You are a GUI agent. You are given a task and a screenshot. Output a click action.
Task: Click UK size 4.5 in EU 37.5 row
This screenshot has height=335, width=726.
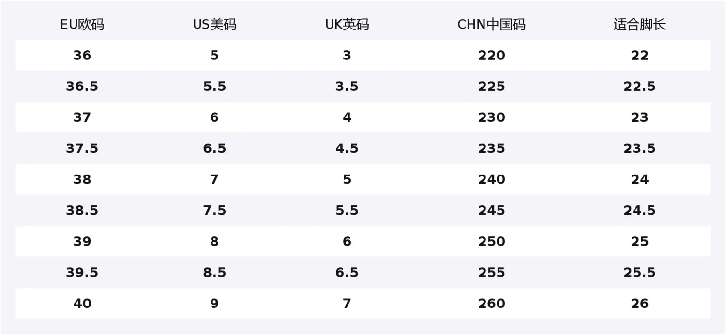point(347,148)
